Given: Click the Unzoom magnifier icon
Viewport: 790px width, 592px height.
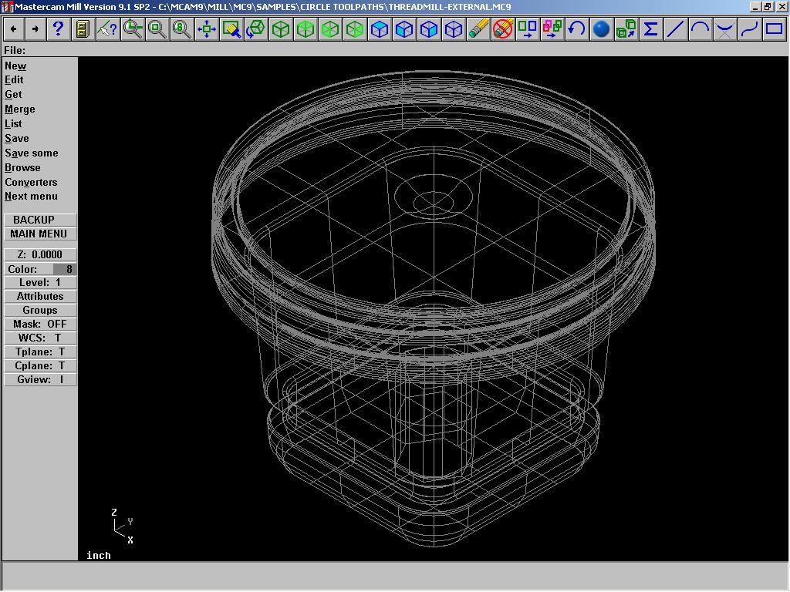Looking at the screenshot, I should pyautogui.click(x=157, y=29).
